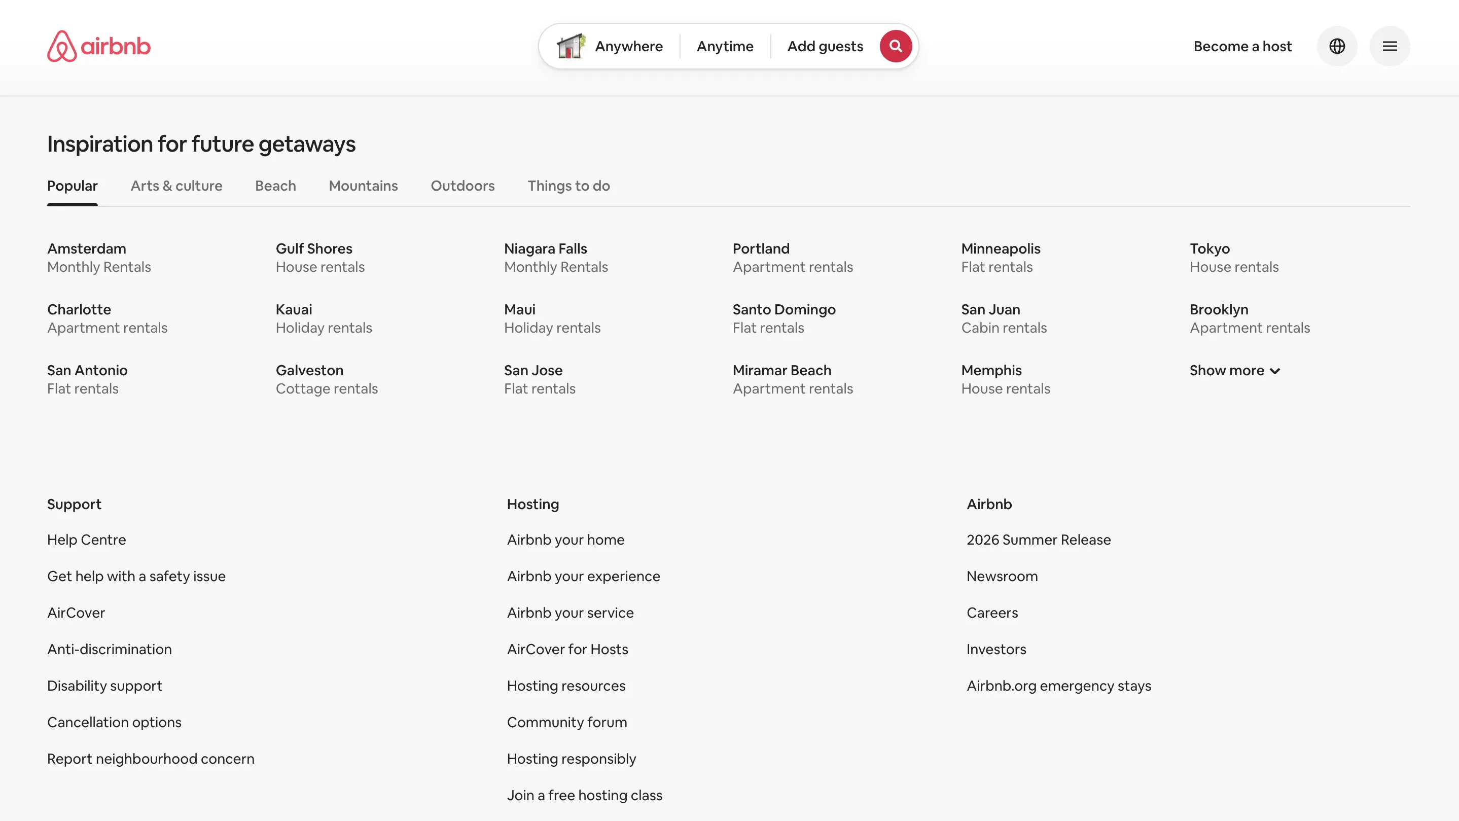Switch to the Mountains tab
Image resolution: width=1459 pixels, height=821 pixels.
point(363,186)
